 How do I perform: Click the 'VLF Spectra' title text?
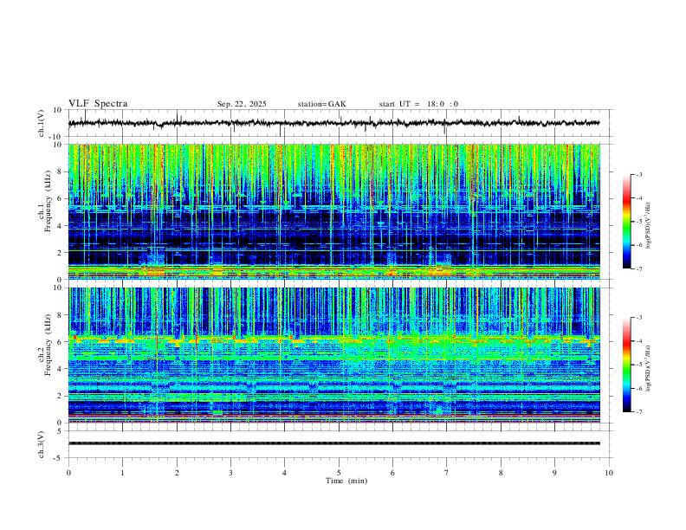click(98, 104)
